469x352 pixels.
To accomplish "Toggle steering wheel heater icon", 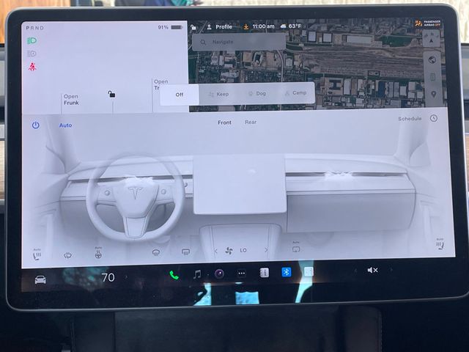I will point(98,253).
